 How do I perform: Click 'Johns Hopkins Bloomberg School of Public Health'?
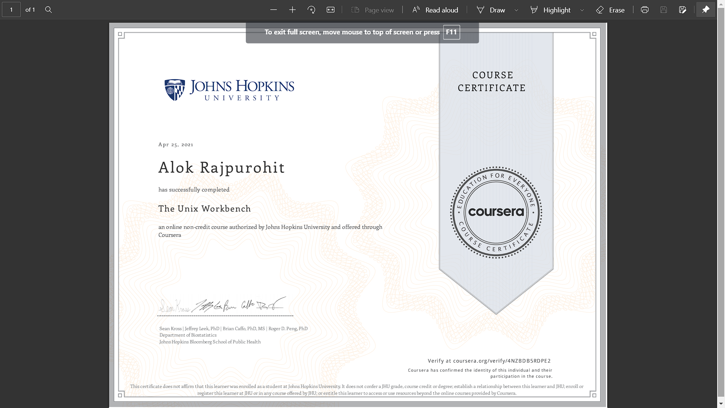[x=210, y=342]
